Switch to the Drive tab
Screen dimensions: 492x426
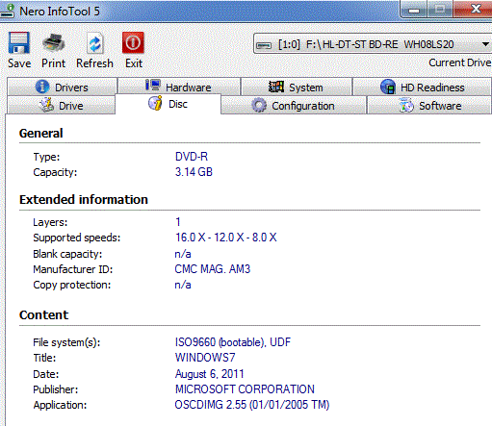click(x=61, y=106)
